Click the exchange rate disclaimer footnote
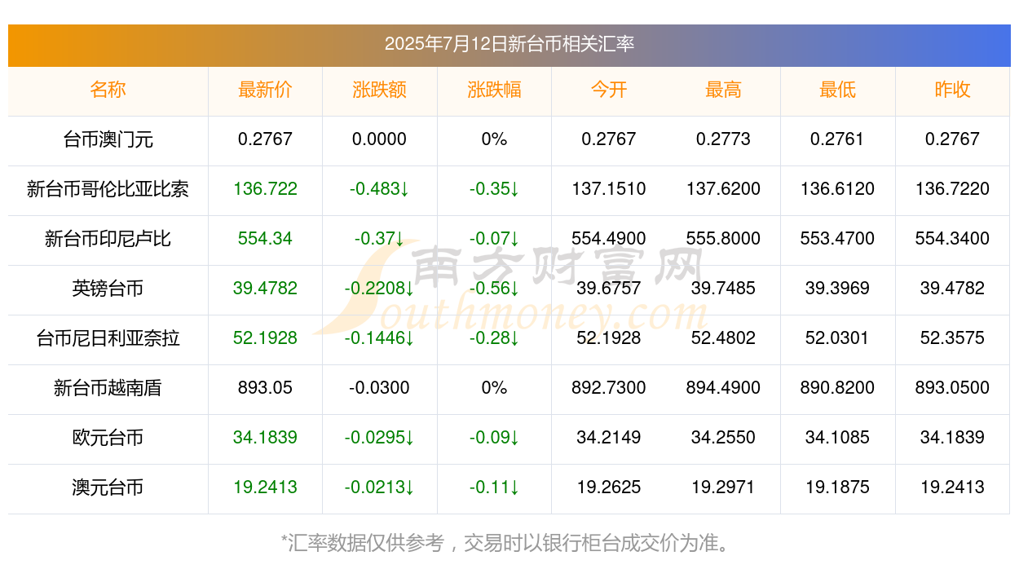The height and width of the screenshot is (569, 1019). coord(509,543)
